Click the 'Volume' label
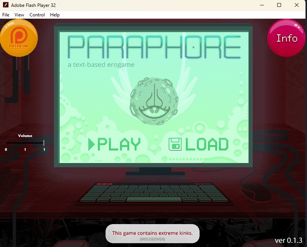307x247 pixels. pyautogui.click(x=25, y=136)
